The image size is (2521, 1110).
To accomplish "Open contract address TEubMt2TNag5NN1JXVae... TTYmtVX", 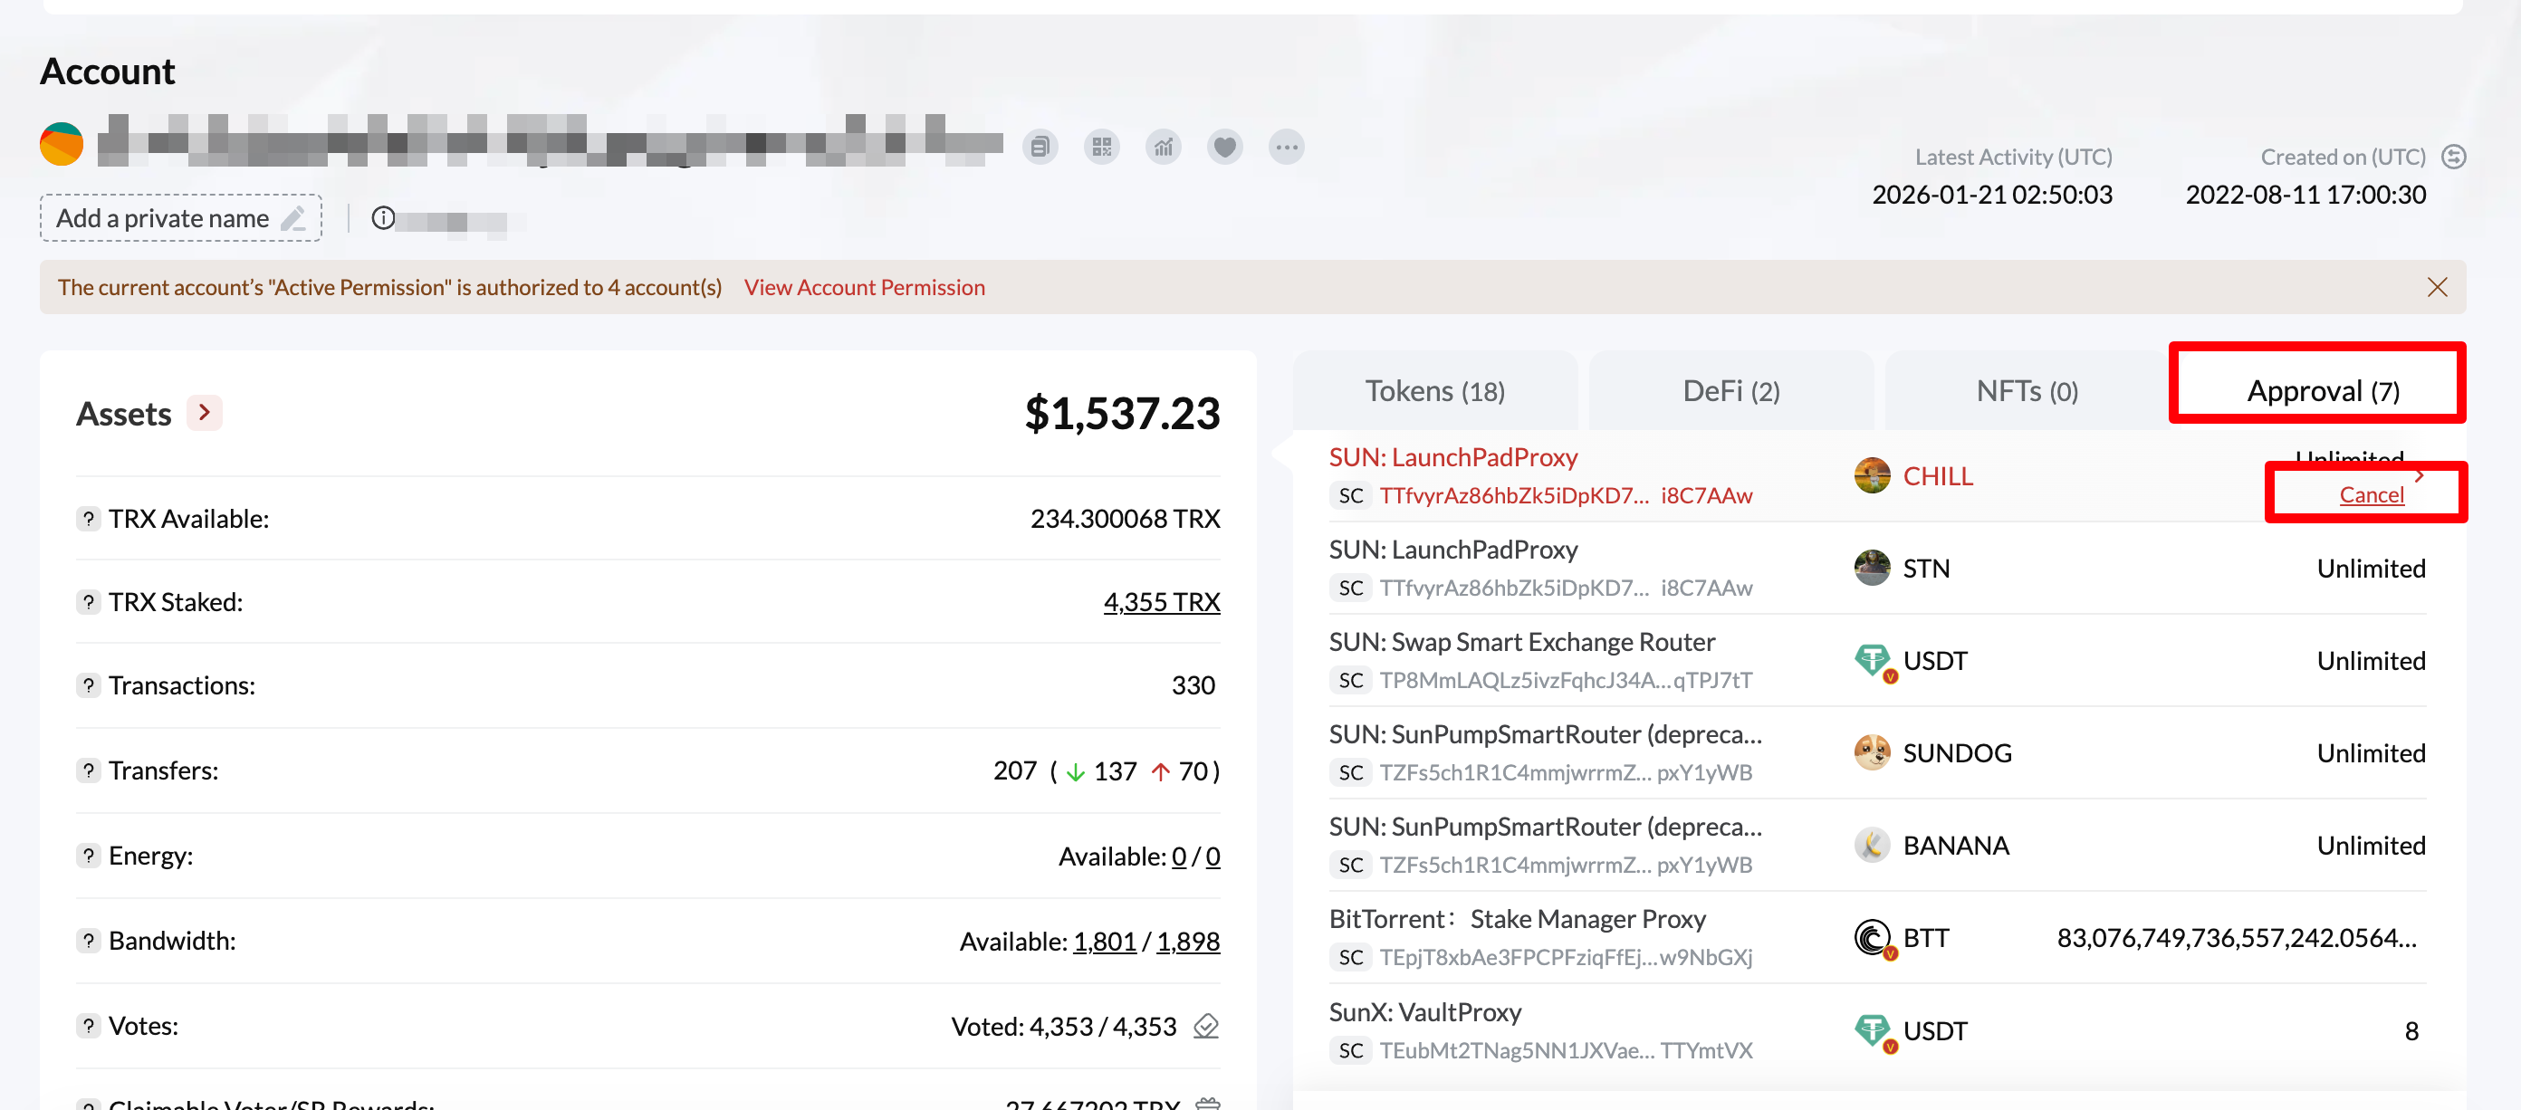I will 1565,1049.
